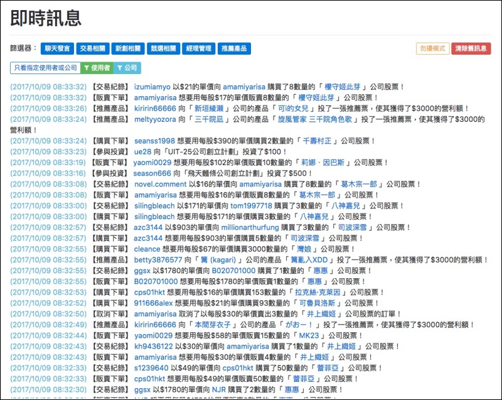Open silingbleach in the 交易紀錄 row

(x=154, y=205)
